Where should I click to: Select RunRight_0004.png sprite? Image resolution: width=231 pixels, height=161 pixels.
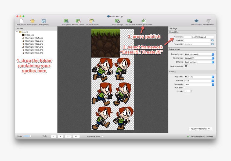click(x=34, y=47)
